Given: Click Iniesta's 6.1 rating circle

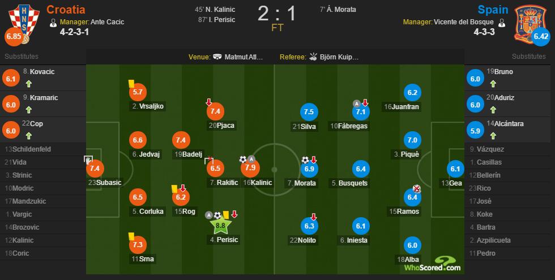Looking at the screenshot, I should pos(361,226).
